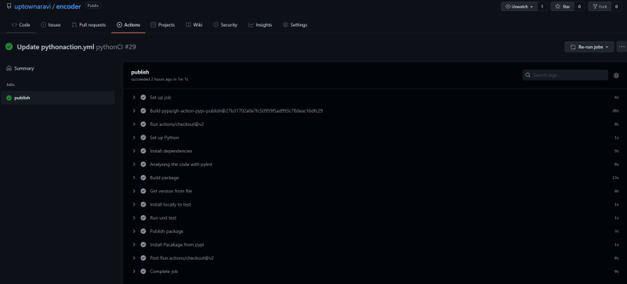Image resolution: width=627 pixels, height=284 pixels.
Task: Click 'Analysing the code with pylint' text
Action: pyautogui.click(x=181, y=164)
